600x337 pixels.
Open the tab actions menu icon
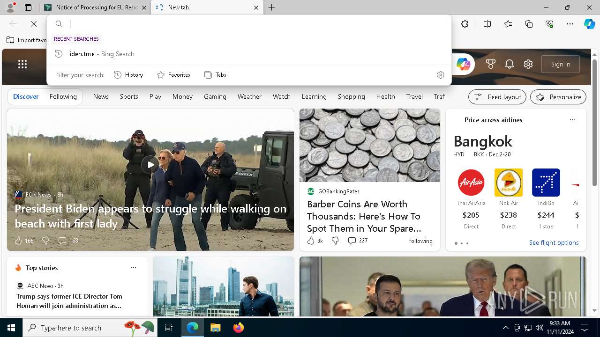pyautogui.click(x=28, y=7)
